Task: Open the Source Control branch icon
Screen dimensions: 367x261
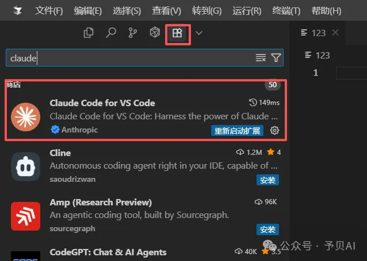Action: (x=133, y=33)
